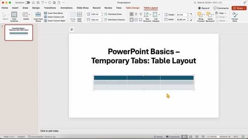Click the Undo arrow icon
Image resolution: width=248 pixels, height=139 pixels.
[x=43, y=3]
